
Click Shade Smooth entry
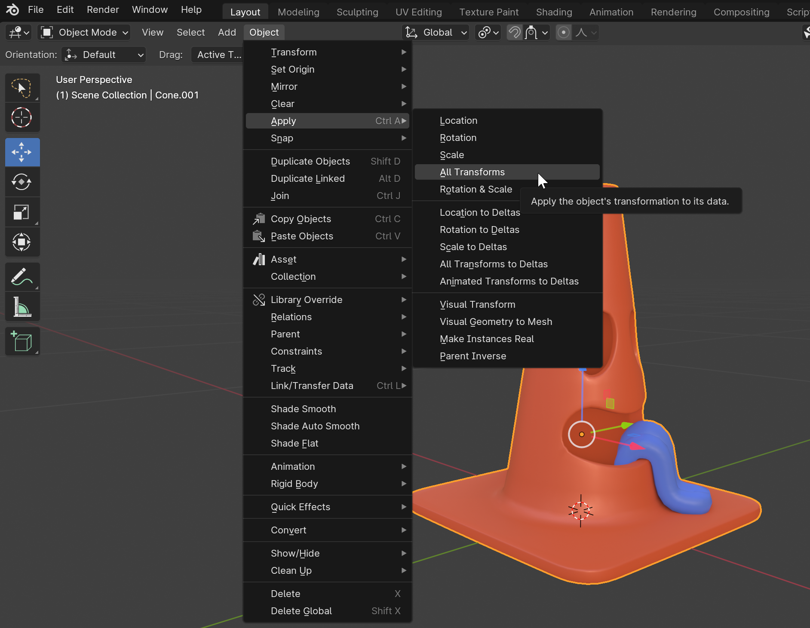coord(328,409)
